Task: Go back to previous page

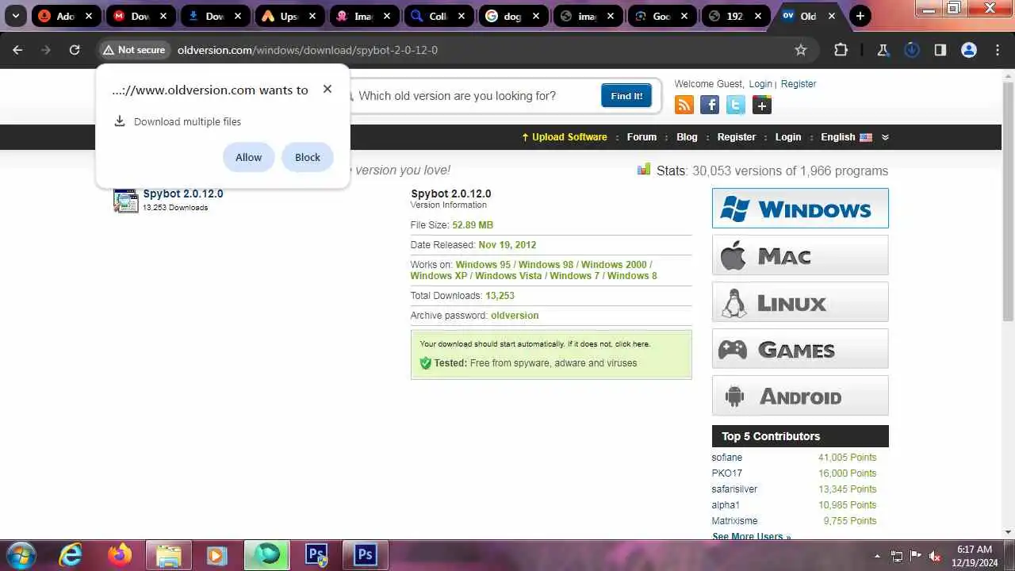Action: click(x=17, y=50)
